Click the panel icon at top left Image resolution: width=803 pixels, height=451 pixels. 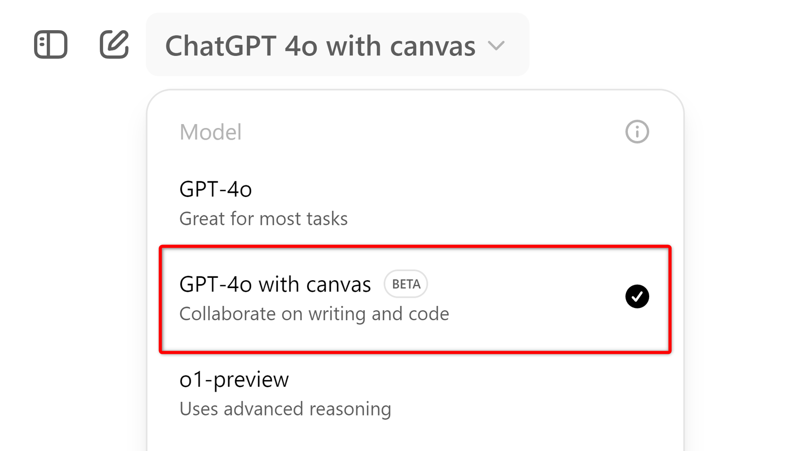point(51,45)
